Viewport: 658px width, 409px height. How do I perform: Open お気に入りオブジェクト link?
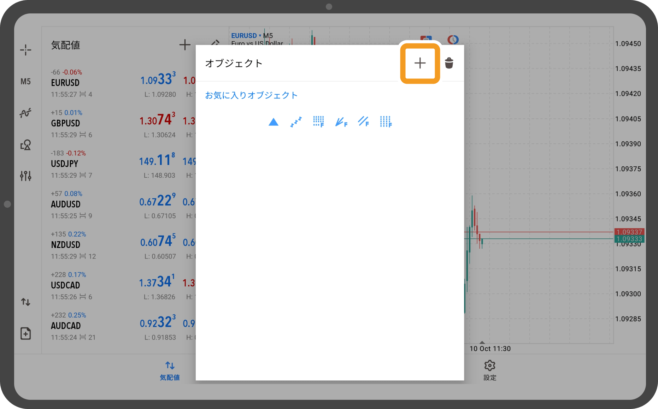251,95
